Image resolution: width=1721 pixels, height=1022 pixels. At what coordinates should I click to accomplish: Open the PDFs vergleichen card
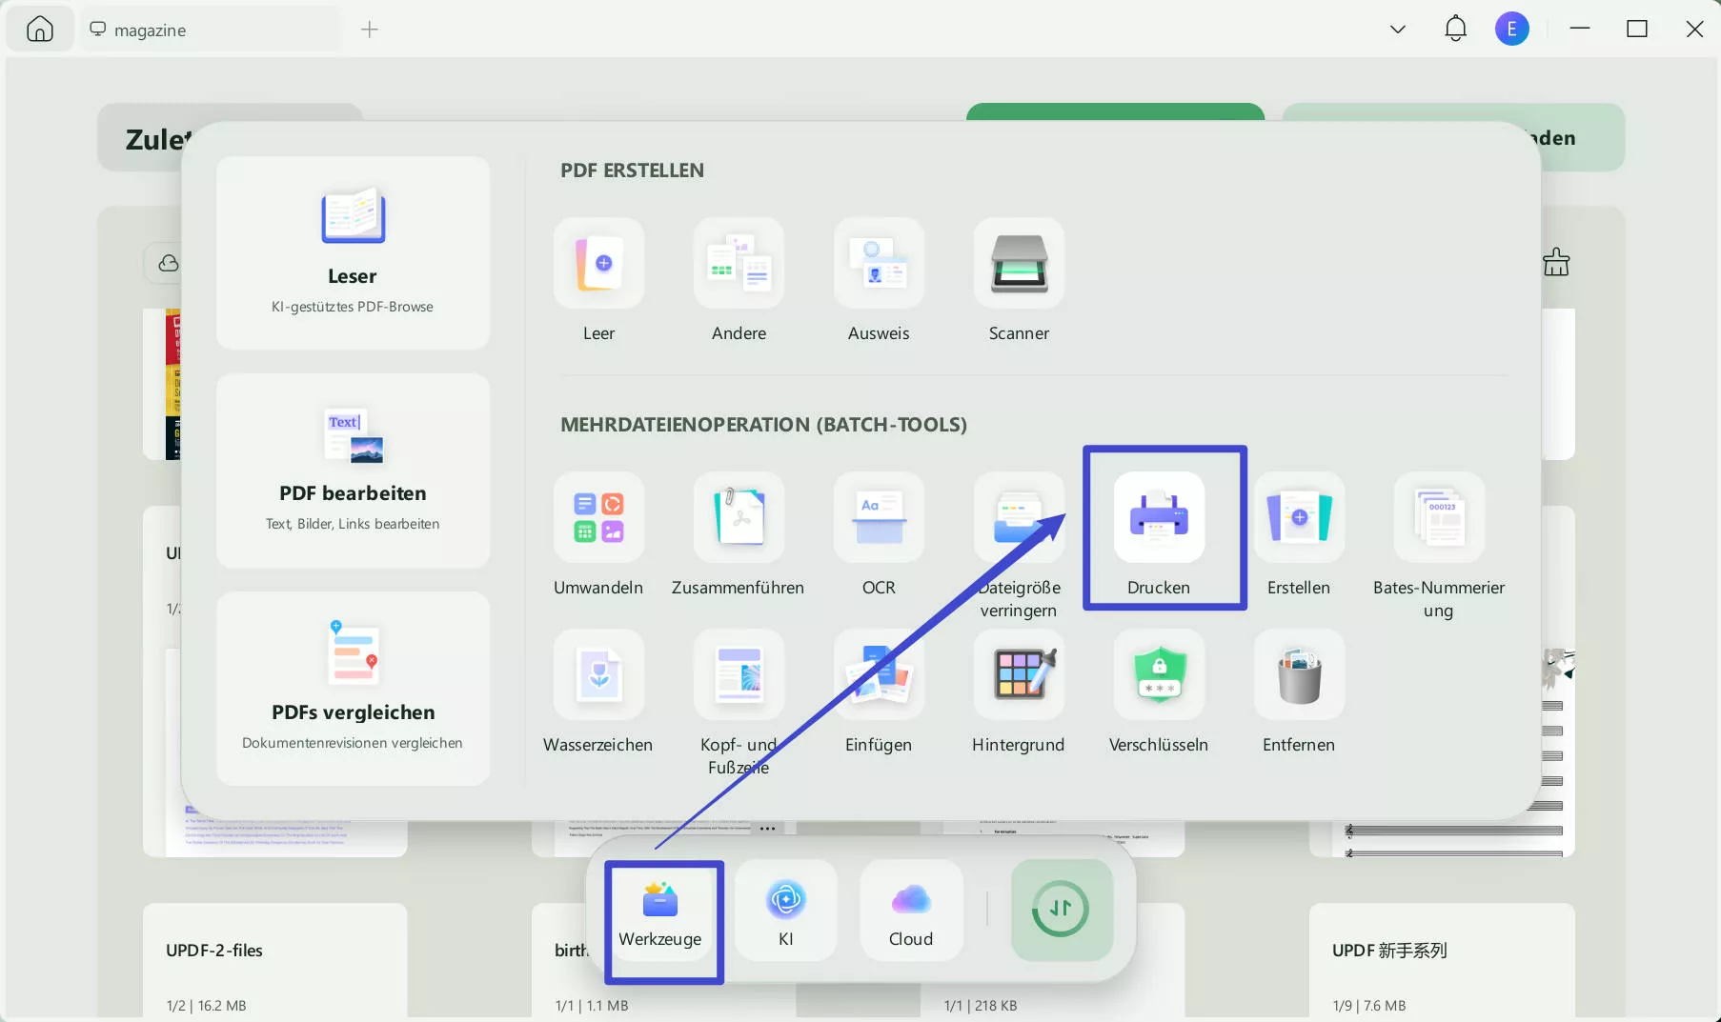[353, 688]
